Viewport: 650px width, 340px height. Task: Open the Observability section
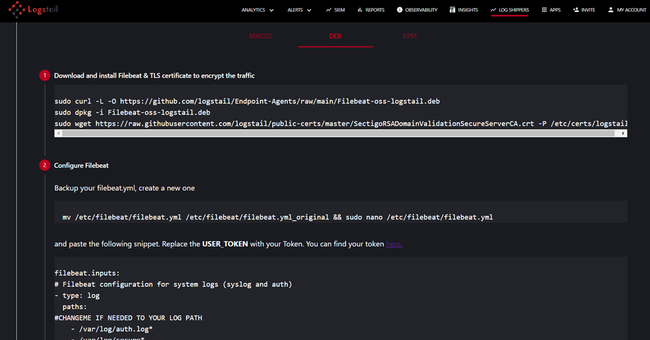coord(417,10)
